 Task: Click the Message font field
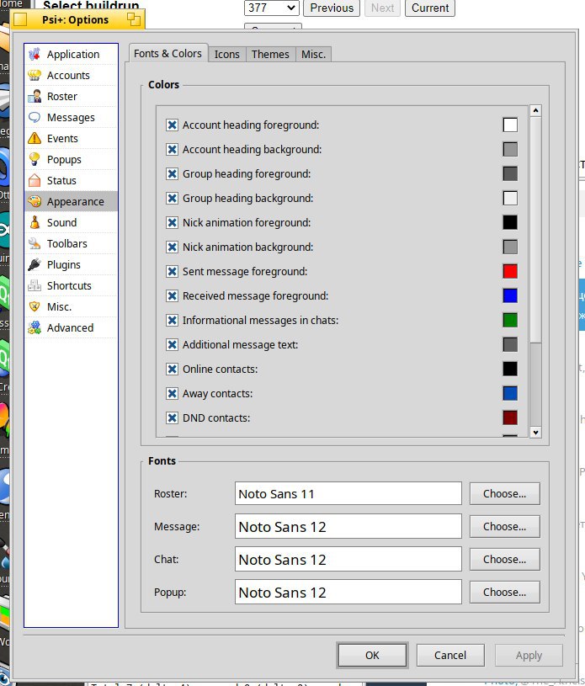pyautogui.click(x=348, y=526)
